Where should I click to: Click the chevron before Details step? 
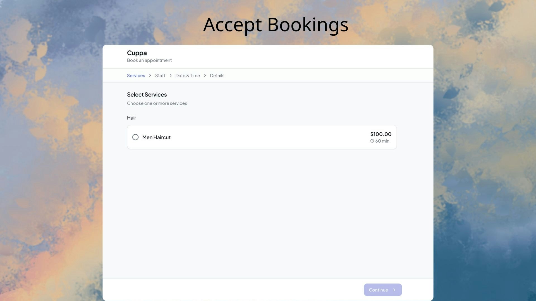pos(205,76)
